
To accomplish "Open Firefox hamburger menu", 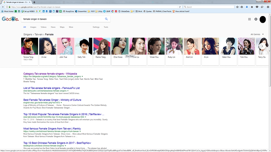I will click(x=268, y=7).
